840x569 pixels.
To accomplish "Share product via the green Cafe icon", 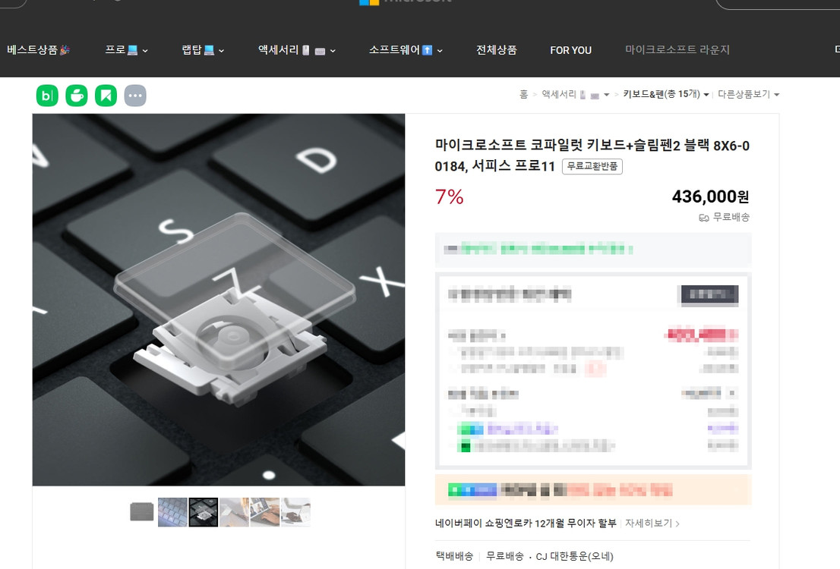I will coord(76,95).
